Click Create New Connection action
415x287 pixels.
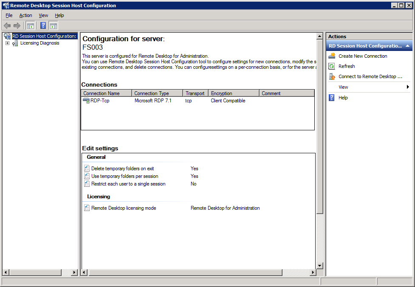pos(363,56)
